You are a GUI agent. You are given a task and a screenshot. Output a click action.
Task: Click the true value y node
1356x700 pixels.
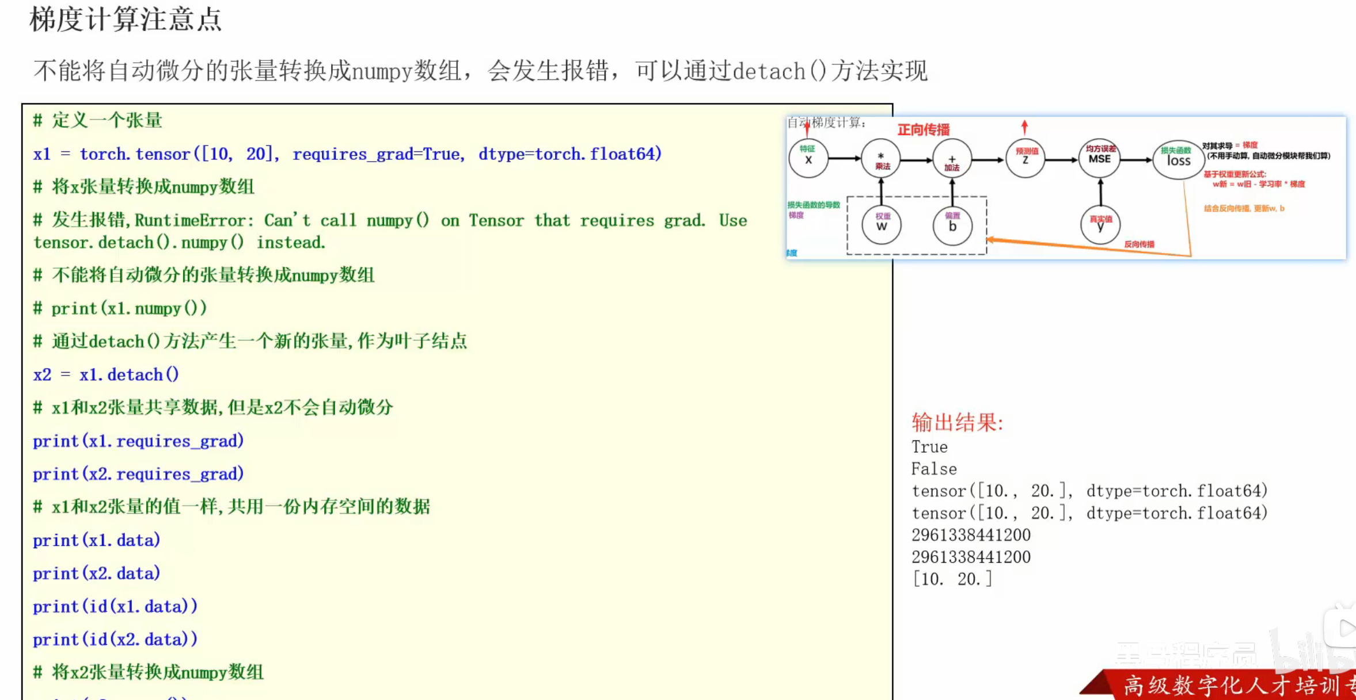(x=1100, y=225)
